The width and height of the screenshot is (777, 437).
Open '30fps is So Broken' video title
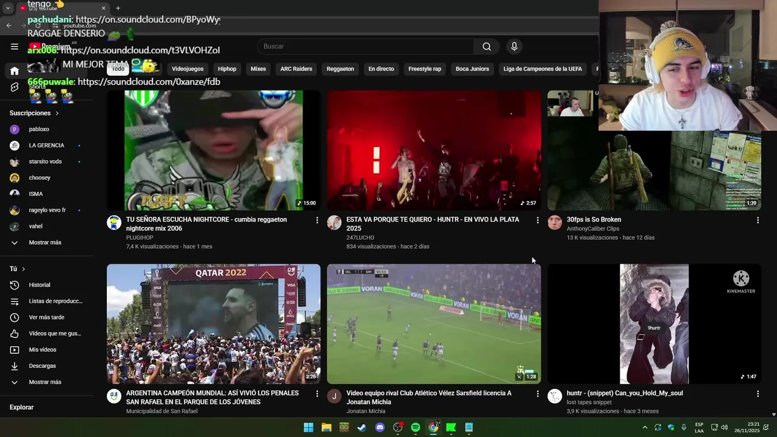tap(594, 220)
